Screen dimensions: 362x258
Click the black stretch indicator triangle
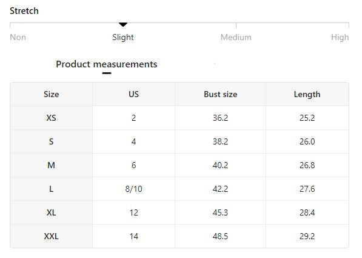click(123, 24)
